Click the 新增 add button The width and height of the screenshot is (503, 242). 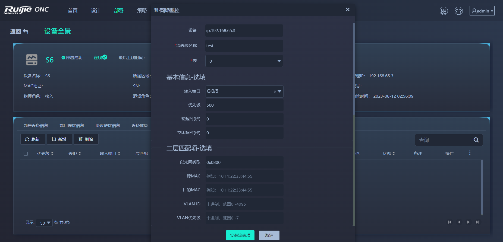click(x=59, y=139)
